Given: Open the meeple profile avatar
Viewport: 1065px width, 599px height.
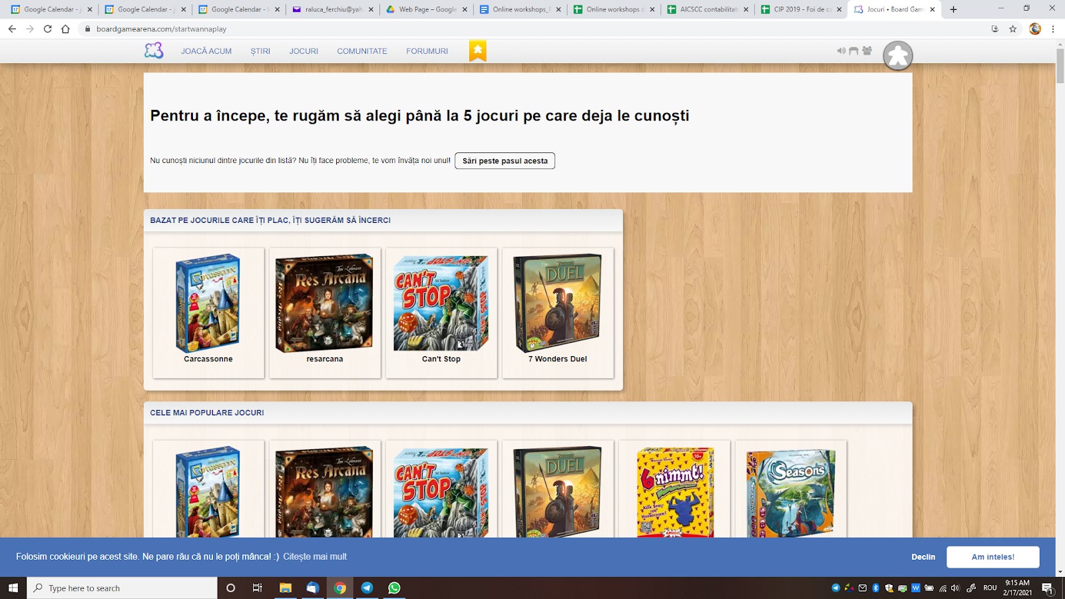Looking at the screenshot, I should (898, 56).
